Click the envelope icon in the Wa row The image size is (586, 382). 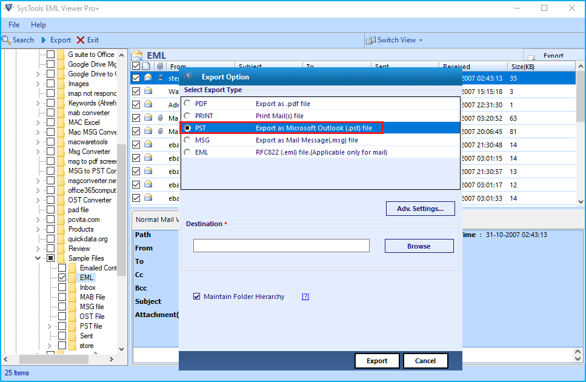click(x=148, y=91)
